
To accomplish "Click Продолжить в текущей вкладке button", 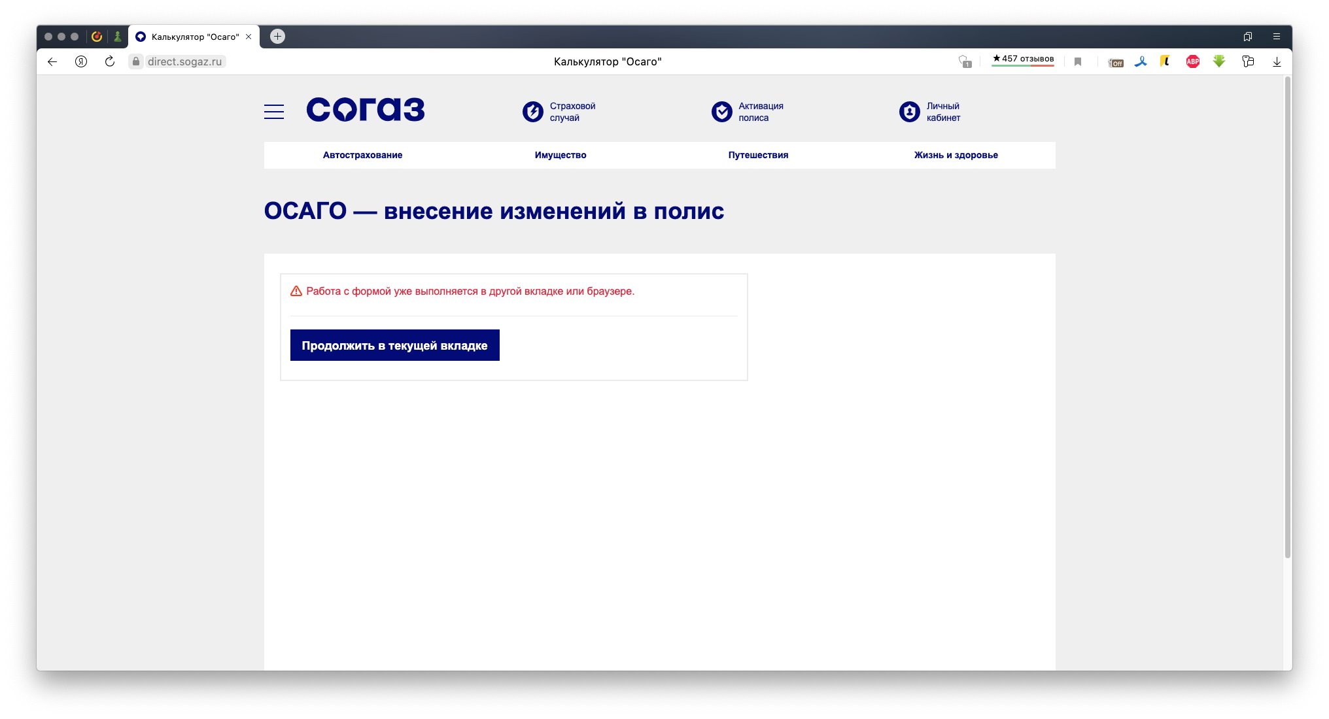I will (394, 345).
